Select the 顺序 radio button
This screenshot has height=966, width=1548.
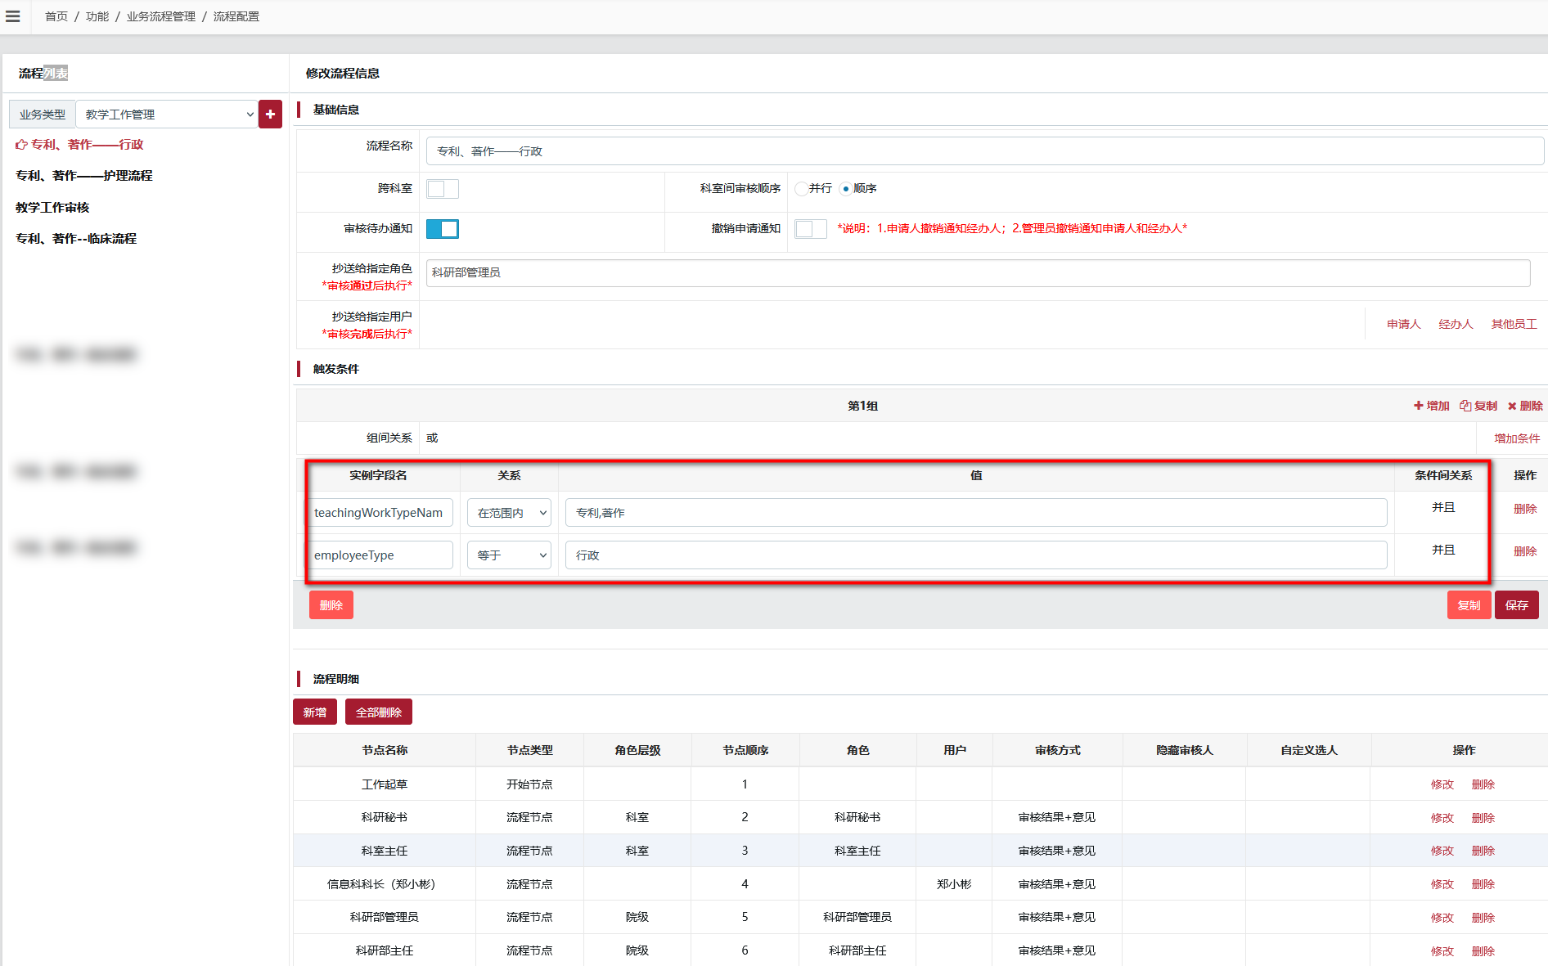(845, 189)
